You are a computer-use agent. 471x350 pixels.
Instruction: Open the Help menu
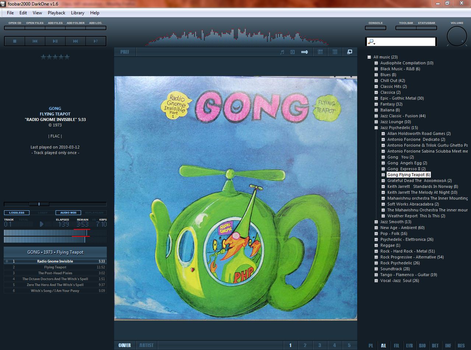(95, 12)
